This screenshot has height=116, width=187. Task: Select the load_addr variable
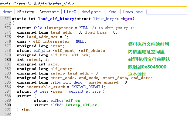[61, 32]
